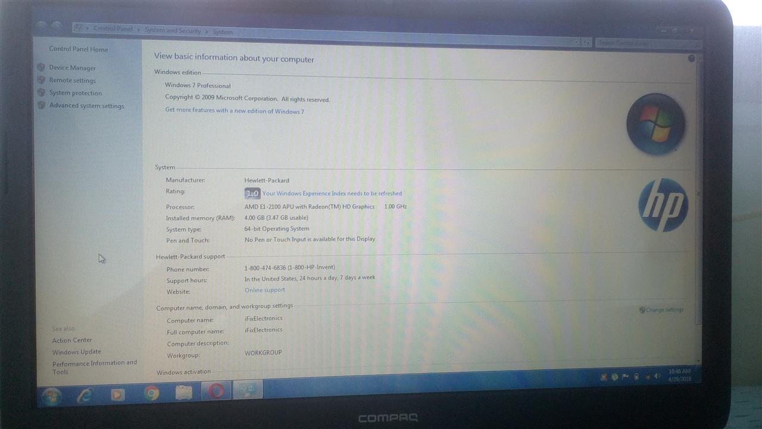
Task: Switch to Opera browser in taskbar
Action: click(216, 391)
